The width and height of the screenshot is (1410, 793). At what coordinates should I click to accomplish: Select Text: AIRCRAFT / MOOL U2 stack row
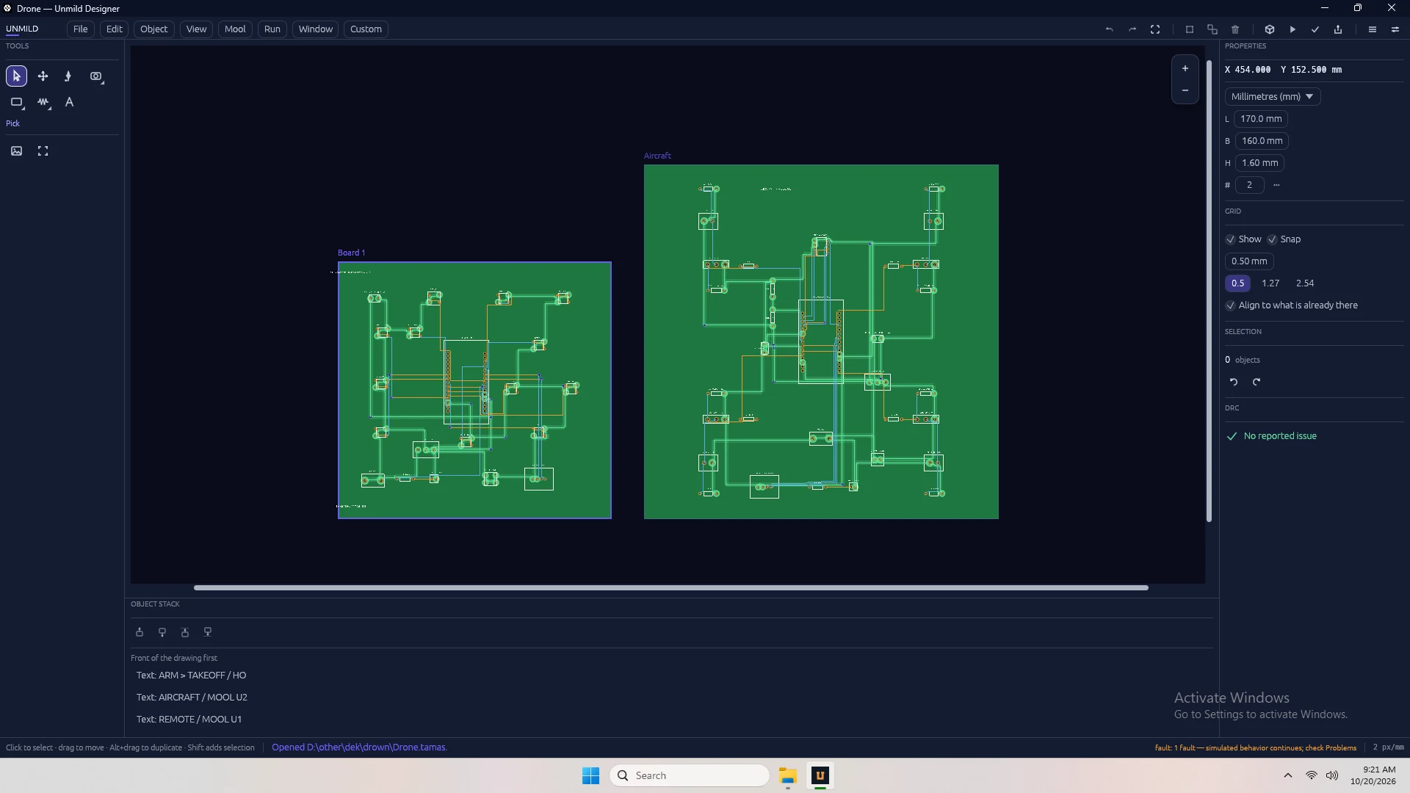click(x=671, y=698)
